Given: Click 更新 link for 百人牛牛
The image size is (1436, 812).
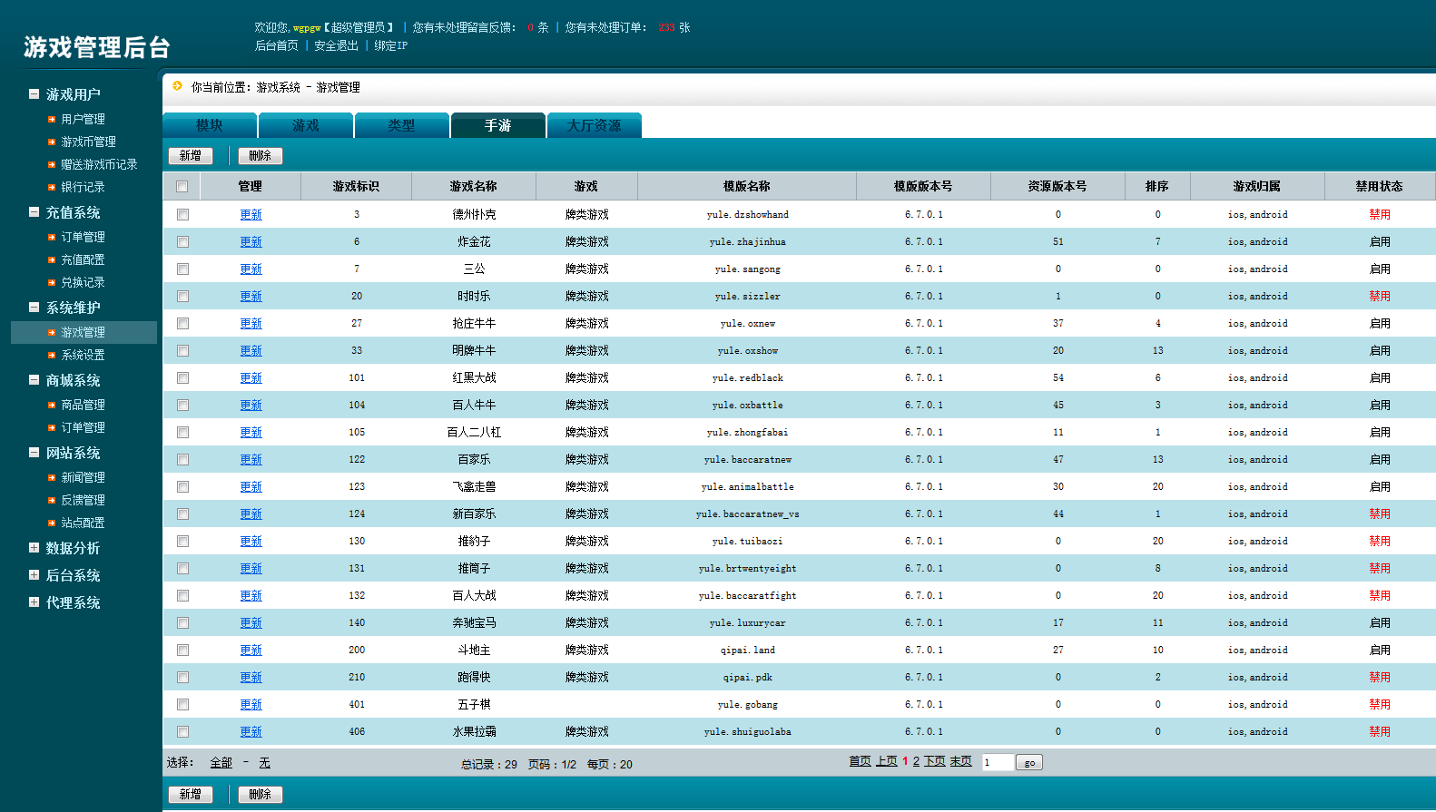Looking at the screenshot, I should click(251, 406).
